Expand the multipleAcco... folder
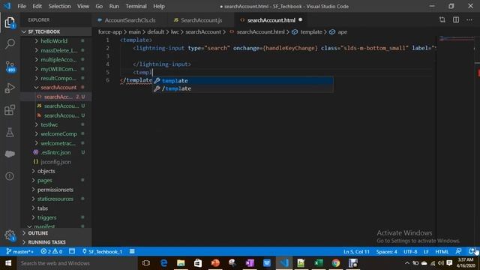The height and width of the screenshot is (270, 480). (58, 60)
